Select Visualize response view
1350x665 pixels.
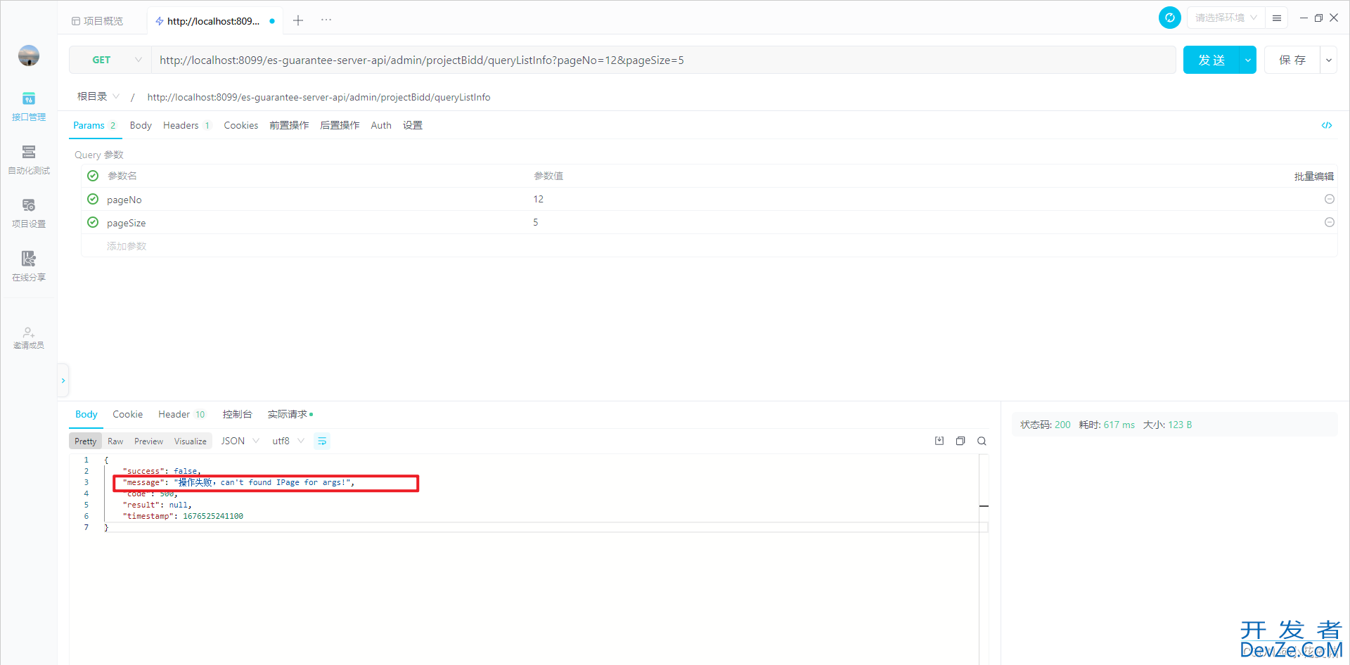point(191,441)
